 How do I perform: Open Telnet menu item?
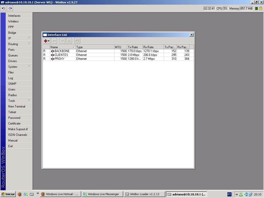pos(19,112)
